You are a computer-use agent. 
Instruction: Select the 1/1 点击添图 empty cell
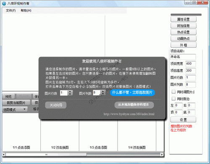point(21,132)
